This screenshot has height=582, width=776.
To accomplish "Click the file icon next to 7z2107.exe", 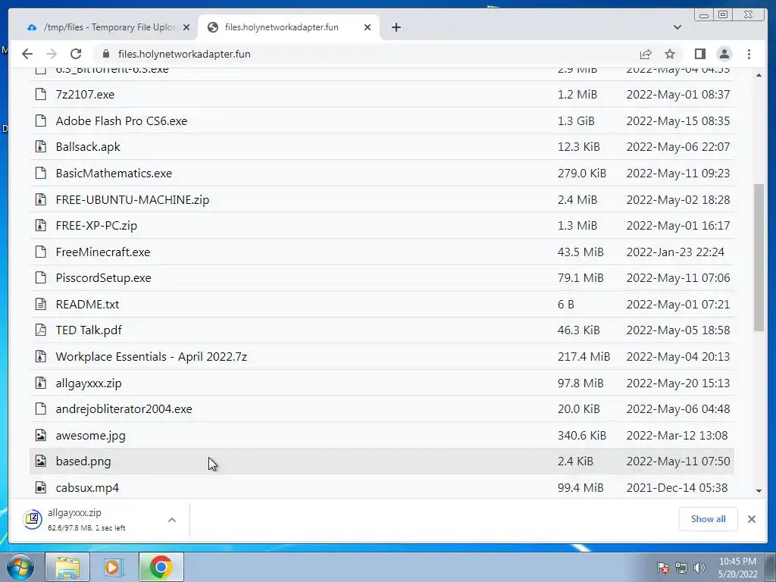I will (x=41, y=94).
